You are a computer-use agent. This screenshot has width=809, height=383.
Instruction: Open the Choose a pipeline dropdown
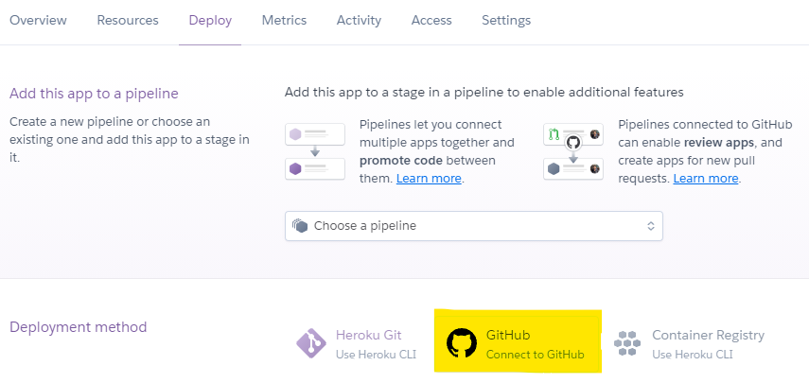coord(474,226)
